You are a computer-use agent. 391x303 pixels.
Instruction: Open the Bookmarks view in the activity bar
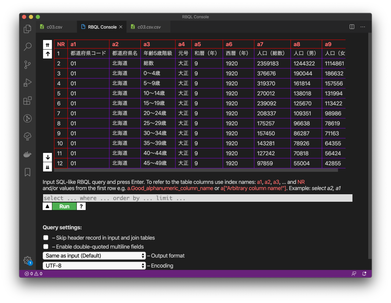point(28,172)
